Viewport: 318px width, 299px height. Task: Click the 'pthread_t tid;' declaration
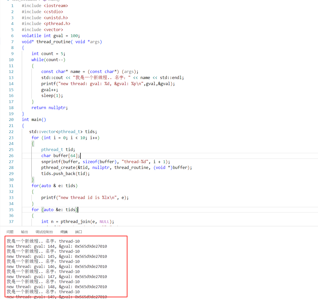tap(58, 149)
